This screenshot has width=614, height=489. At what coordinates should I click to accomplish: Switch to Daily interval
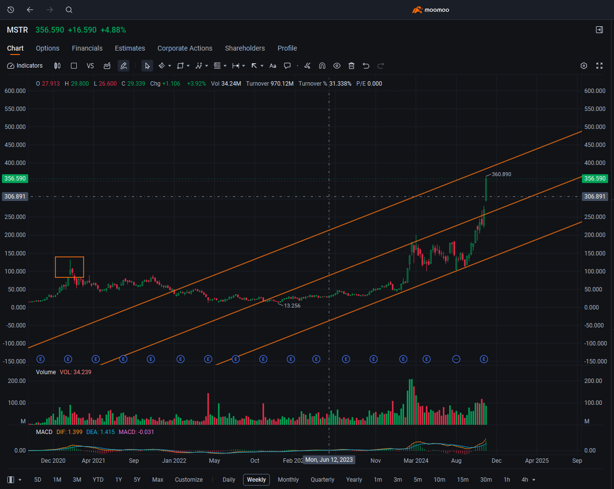[x=229, y=480]
